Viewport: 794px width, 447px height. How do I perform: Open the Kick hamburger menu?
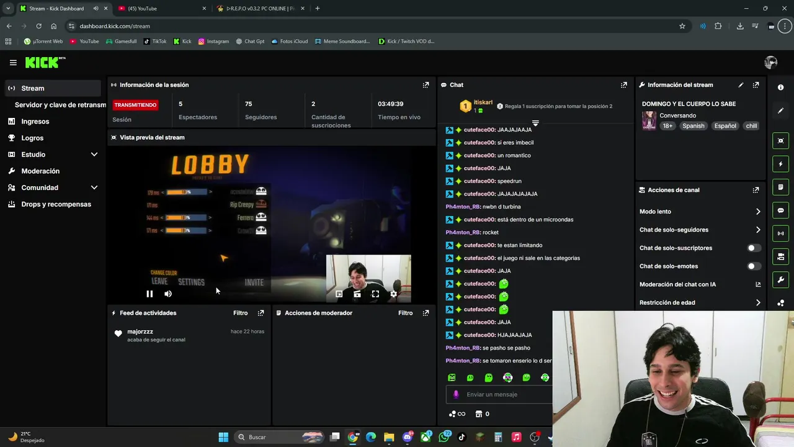(13, 63)
